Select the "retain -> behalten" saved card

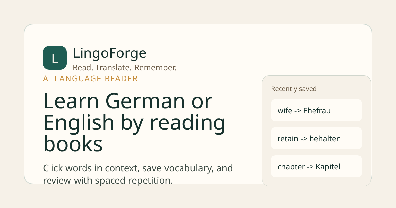pyautogui.click(x=316, y=138)
